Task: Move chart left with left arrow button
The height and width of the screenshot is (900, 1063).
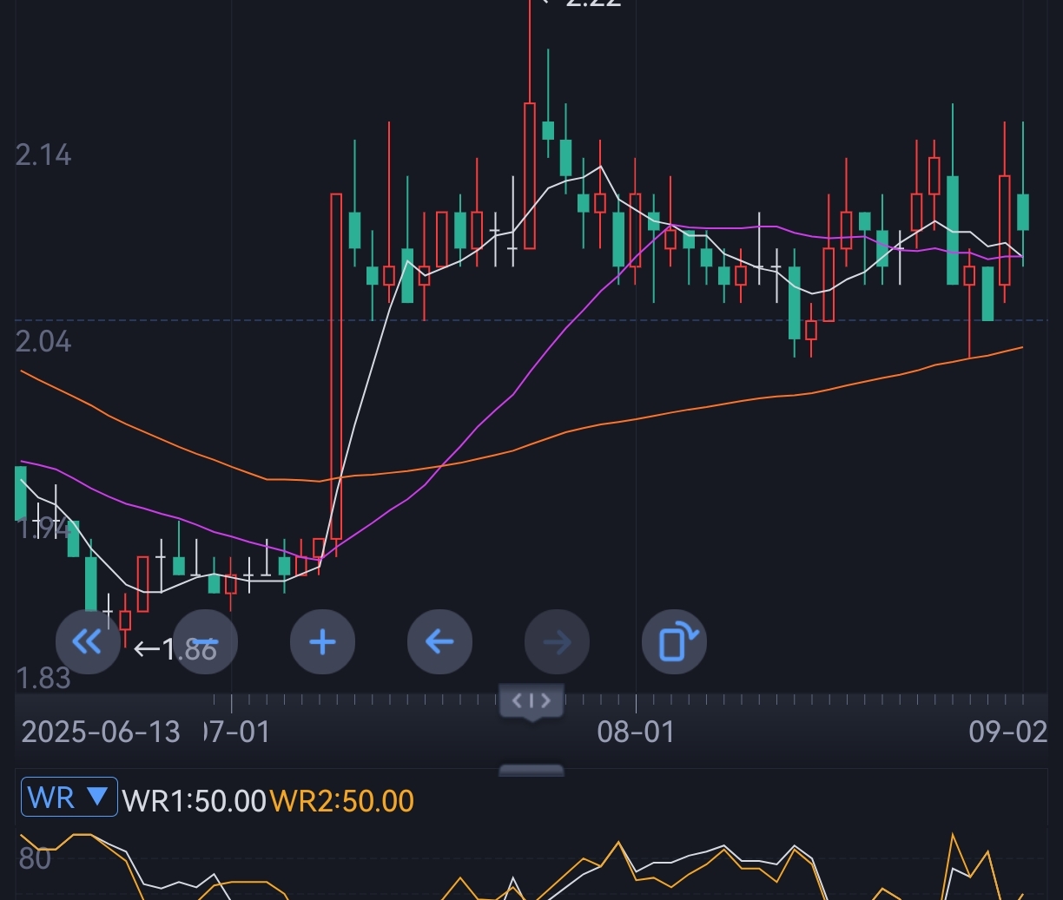Action: (x=439, y=642)
